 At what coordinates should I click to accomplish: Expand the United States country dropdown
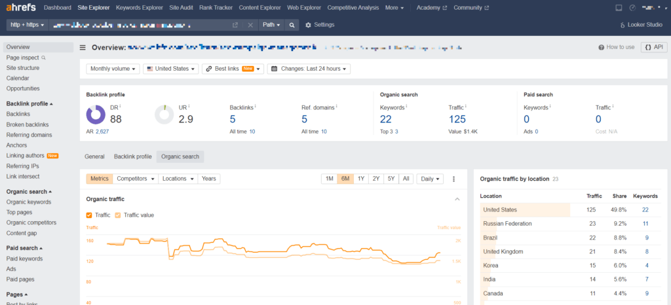point(170,69)
